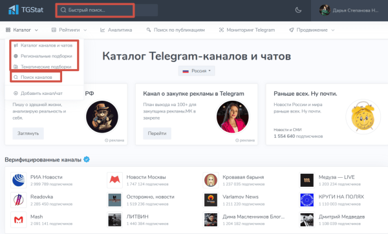Screen dimensions: 388x234
Task: Click the Мониторинг Telegram icon
Action: tap(221, 30)
